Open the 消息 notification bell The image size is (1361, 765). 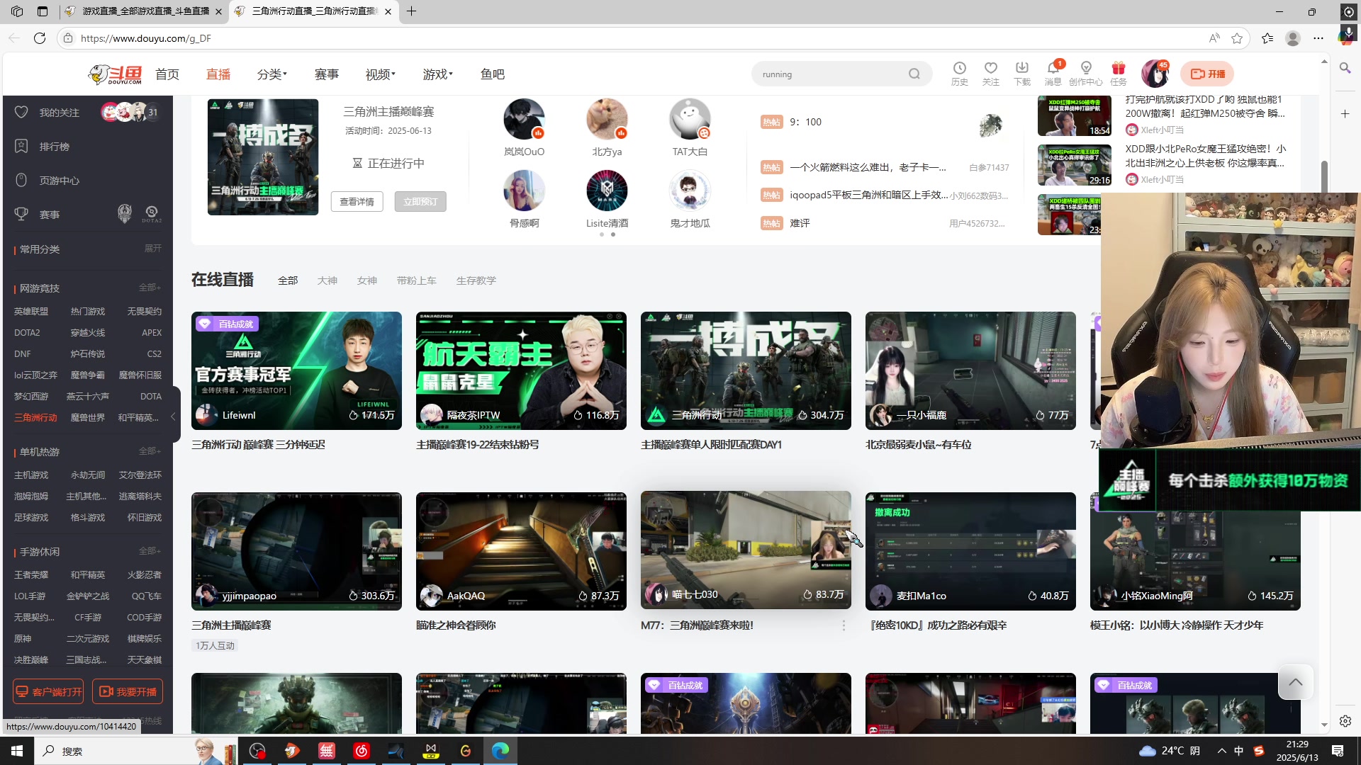click(x=1053, y=69)
